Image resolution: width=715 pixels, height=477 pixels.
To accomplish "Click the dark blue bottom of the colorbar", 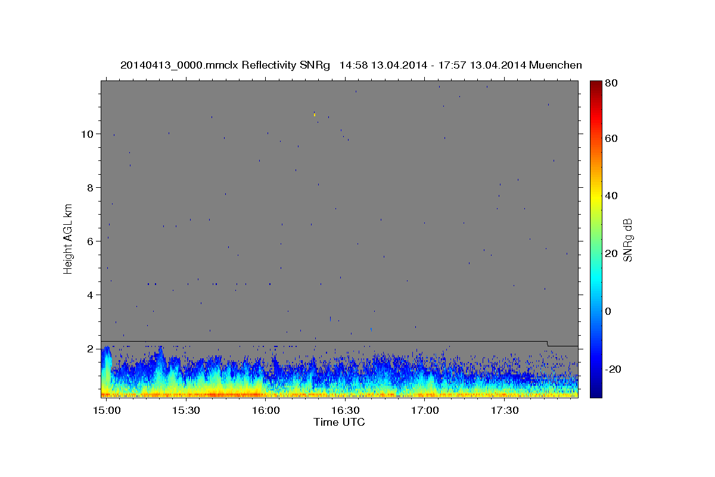I will click(595, 392).
